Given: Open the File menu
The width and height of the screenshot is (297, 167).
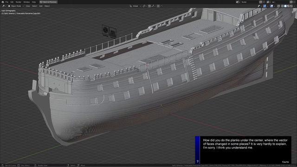Looking at the screenshot, I should coord(7,2).
